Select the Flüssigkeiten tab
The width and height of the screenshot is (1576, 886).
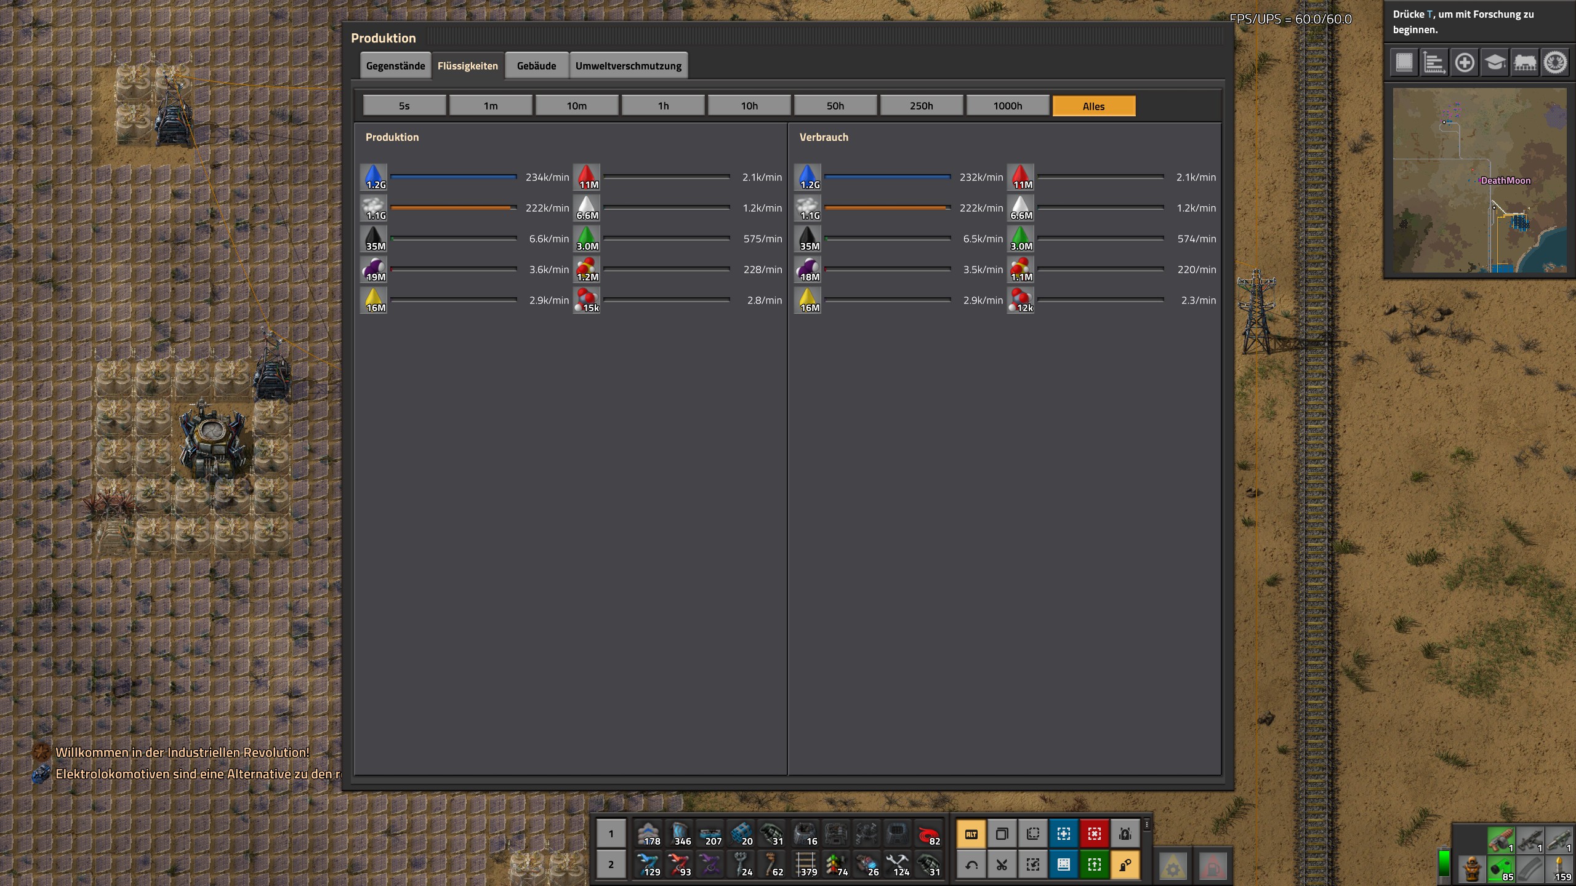[468, 66]
